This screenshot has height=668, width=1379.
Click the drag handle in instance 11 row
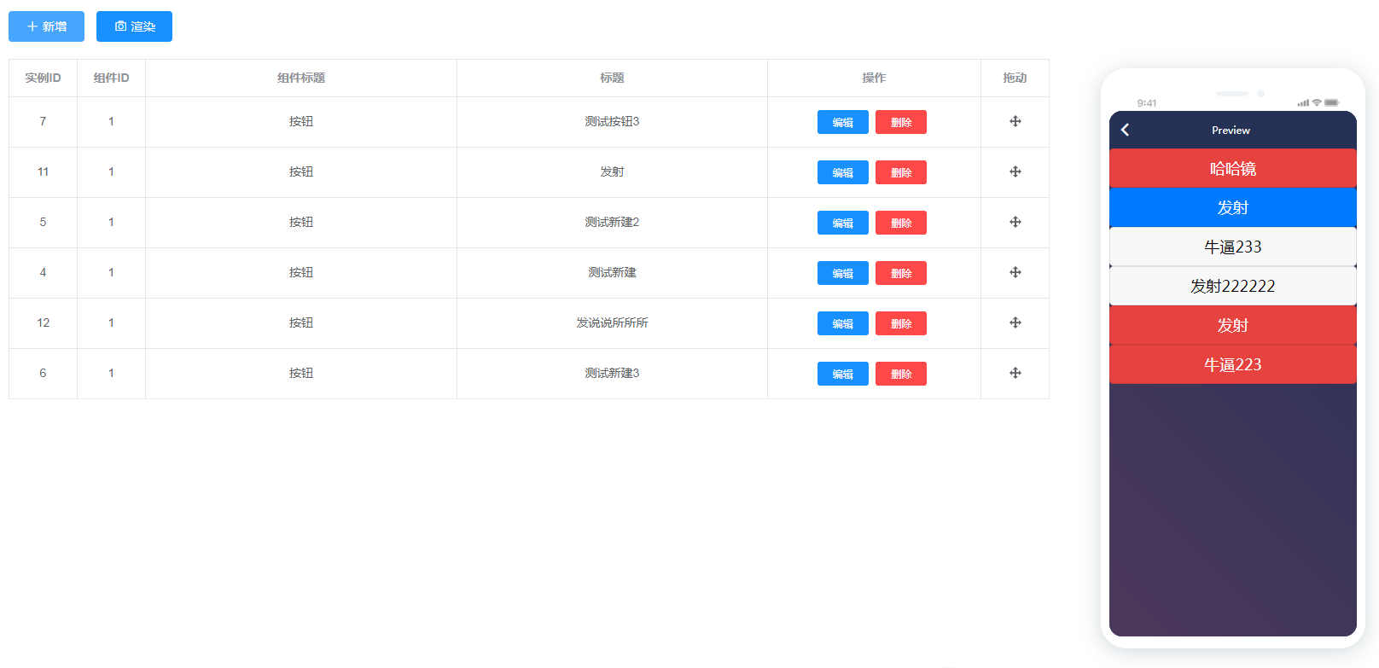click(1015, 171)
